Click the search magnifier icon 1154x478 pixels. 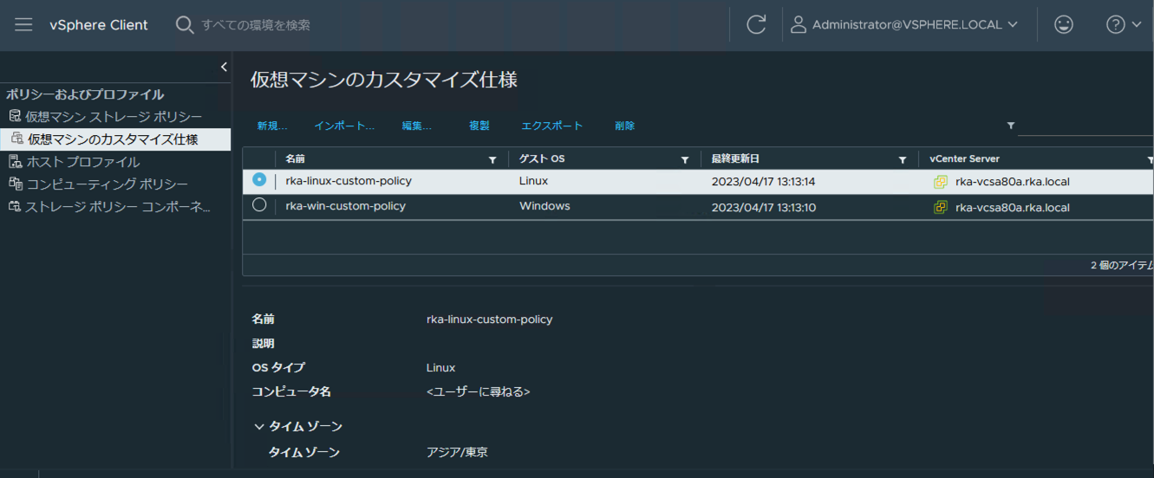pyautogui.click(x=184, y=25)
